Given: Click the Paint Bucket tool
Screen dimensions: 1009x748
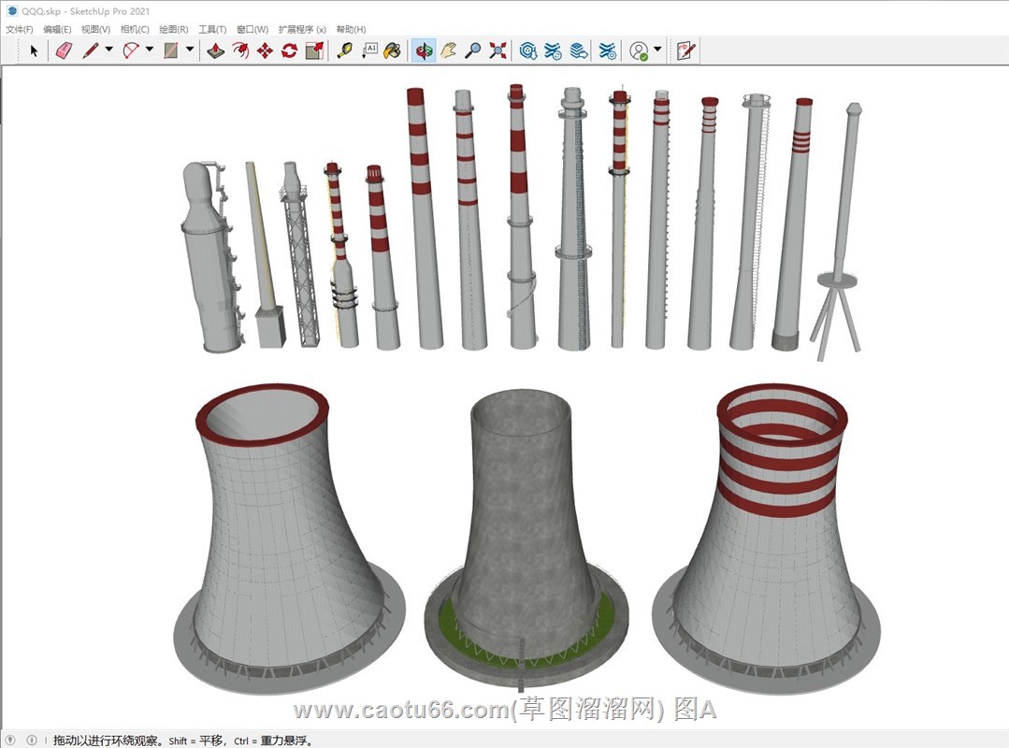Looking at the screenshot, I should 393,50.
